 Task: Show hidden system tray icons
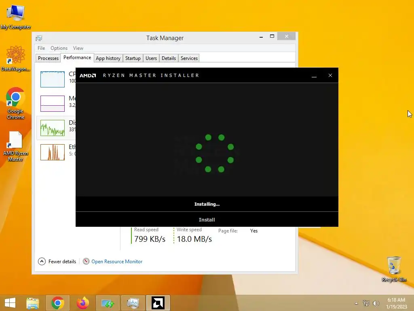[x=356, y=303]
